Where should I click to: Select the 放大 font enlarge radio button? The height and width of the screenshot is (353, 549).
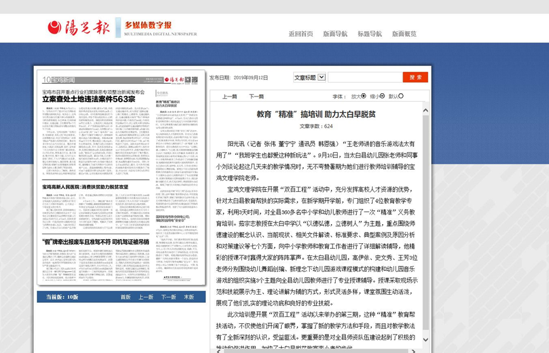[364, 97]
